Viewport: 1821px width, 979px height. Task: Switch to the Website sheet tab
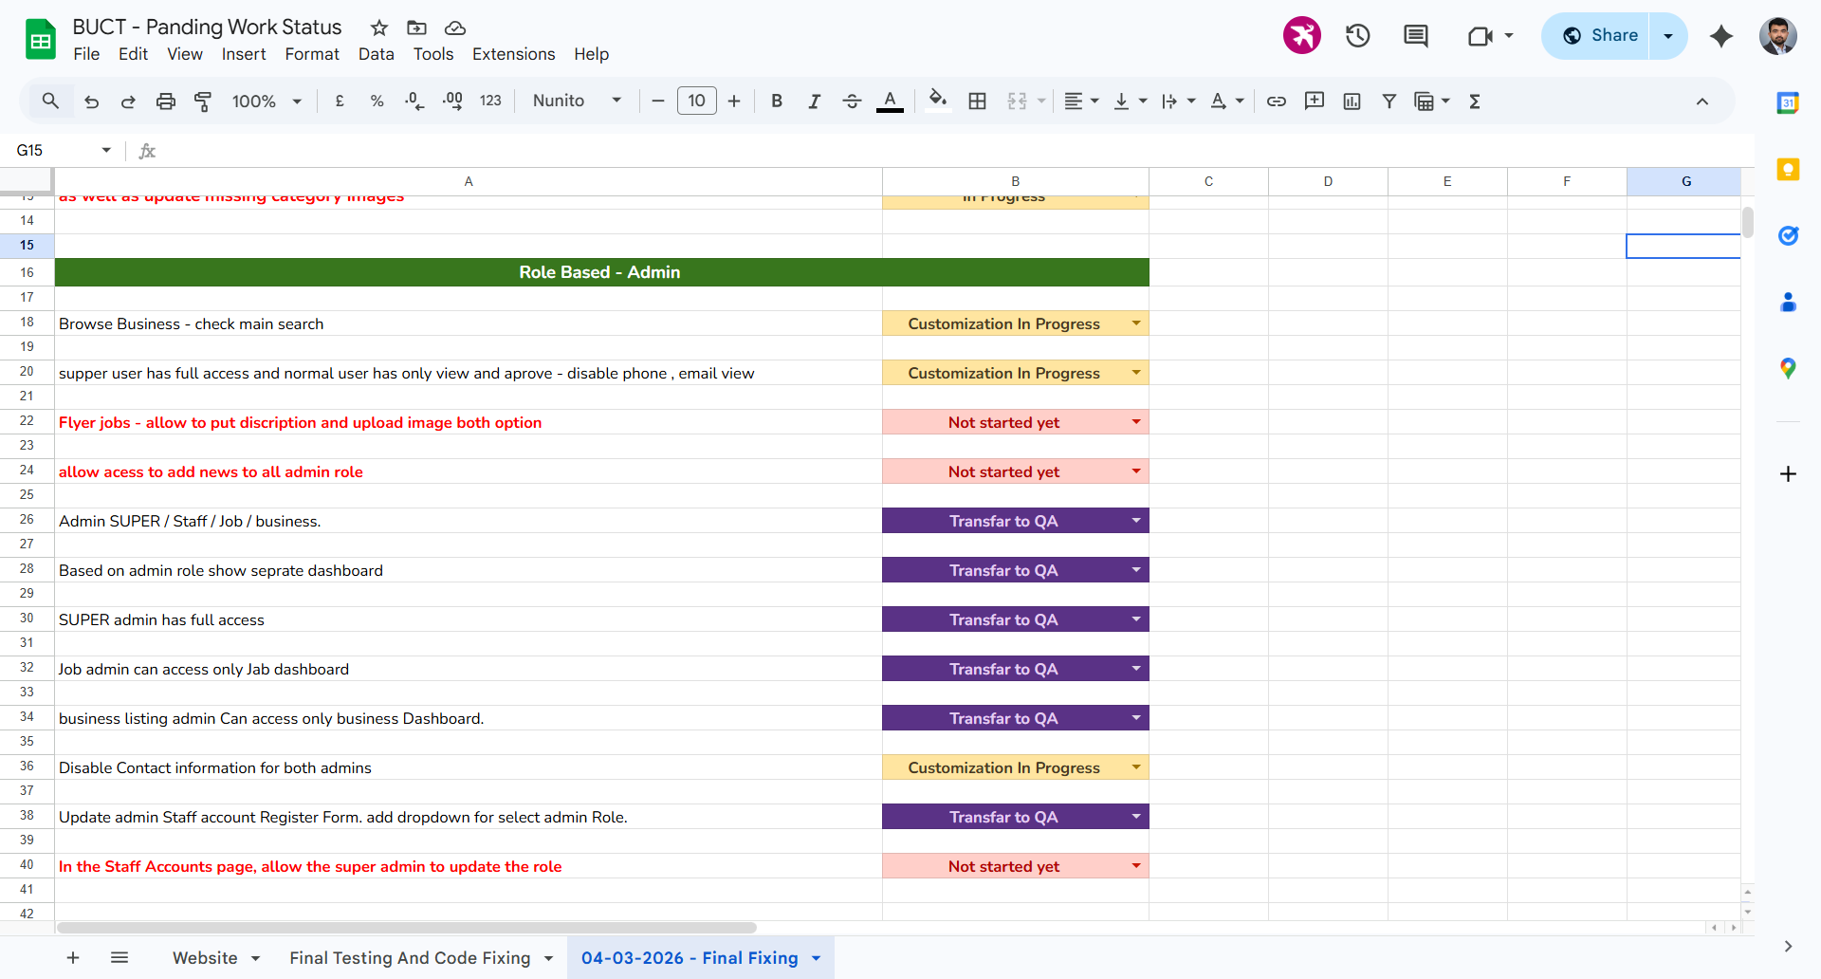click(x=205, y=958)
